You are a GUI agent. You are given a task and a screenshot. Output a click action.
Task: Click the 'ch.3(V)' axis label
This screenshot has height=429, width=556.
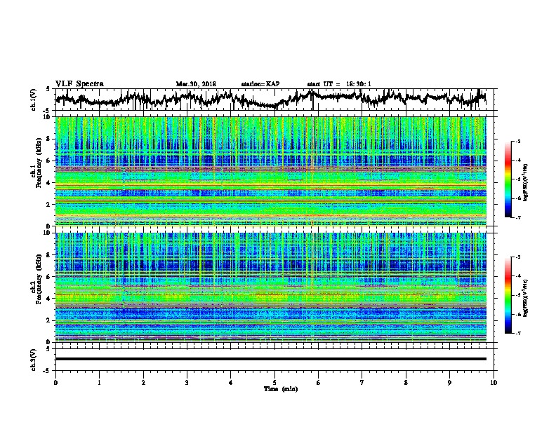tap(34, 360)
